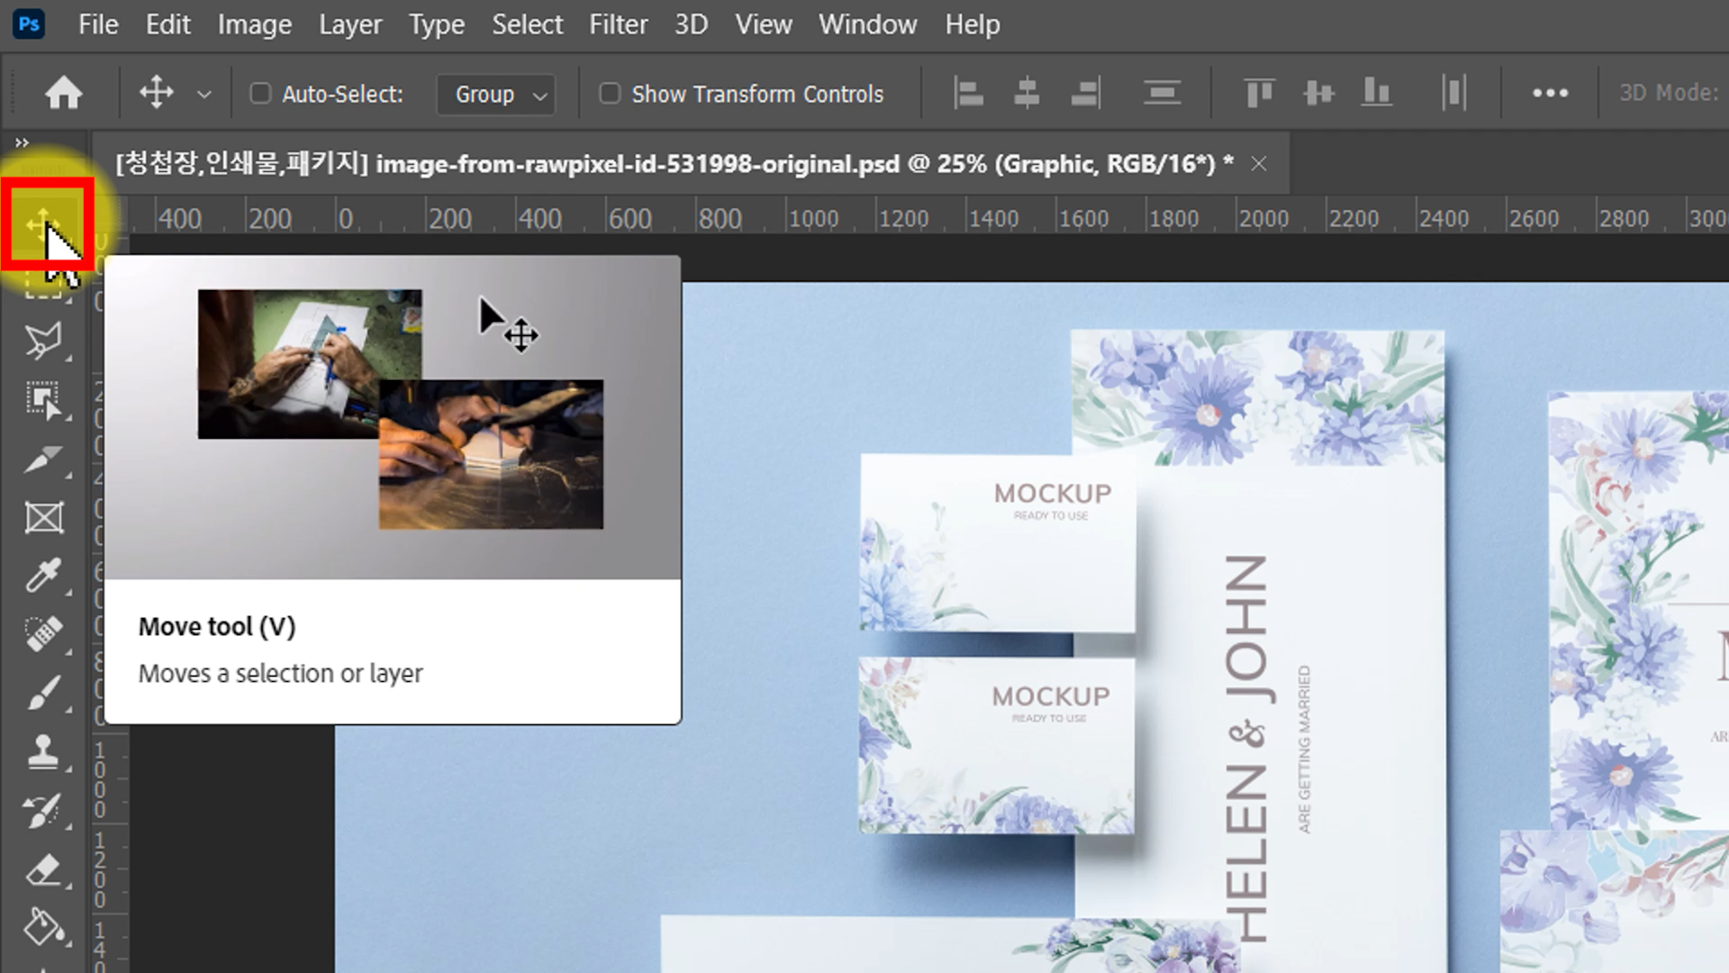Pick the Eyedropper tool
This screenshot has width=1729, height=973.
point(42,575)
